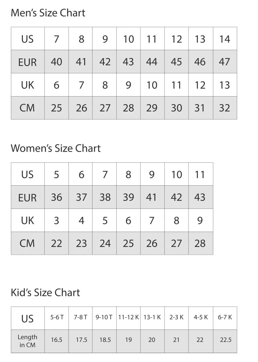Click the CM row label in Men's chart
The height and width of the screenshot is (362, 258).
(27, 108)
